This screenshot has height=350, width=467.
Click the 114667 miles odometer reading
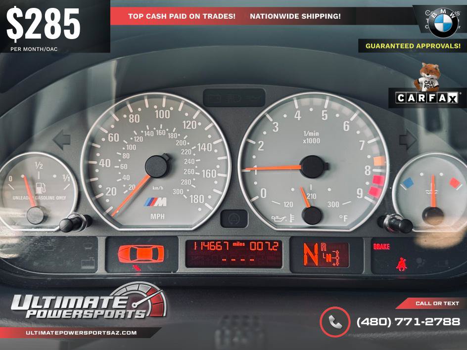tap(219, 246)
